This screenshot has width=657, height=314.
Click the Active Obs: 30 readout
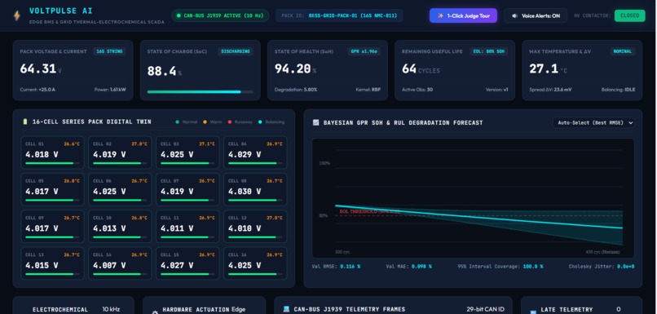(417, 89)
